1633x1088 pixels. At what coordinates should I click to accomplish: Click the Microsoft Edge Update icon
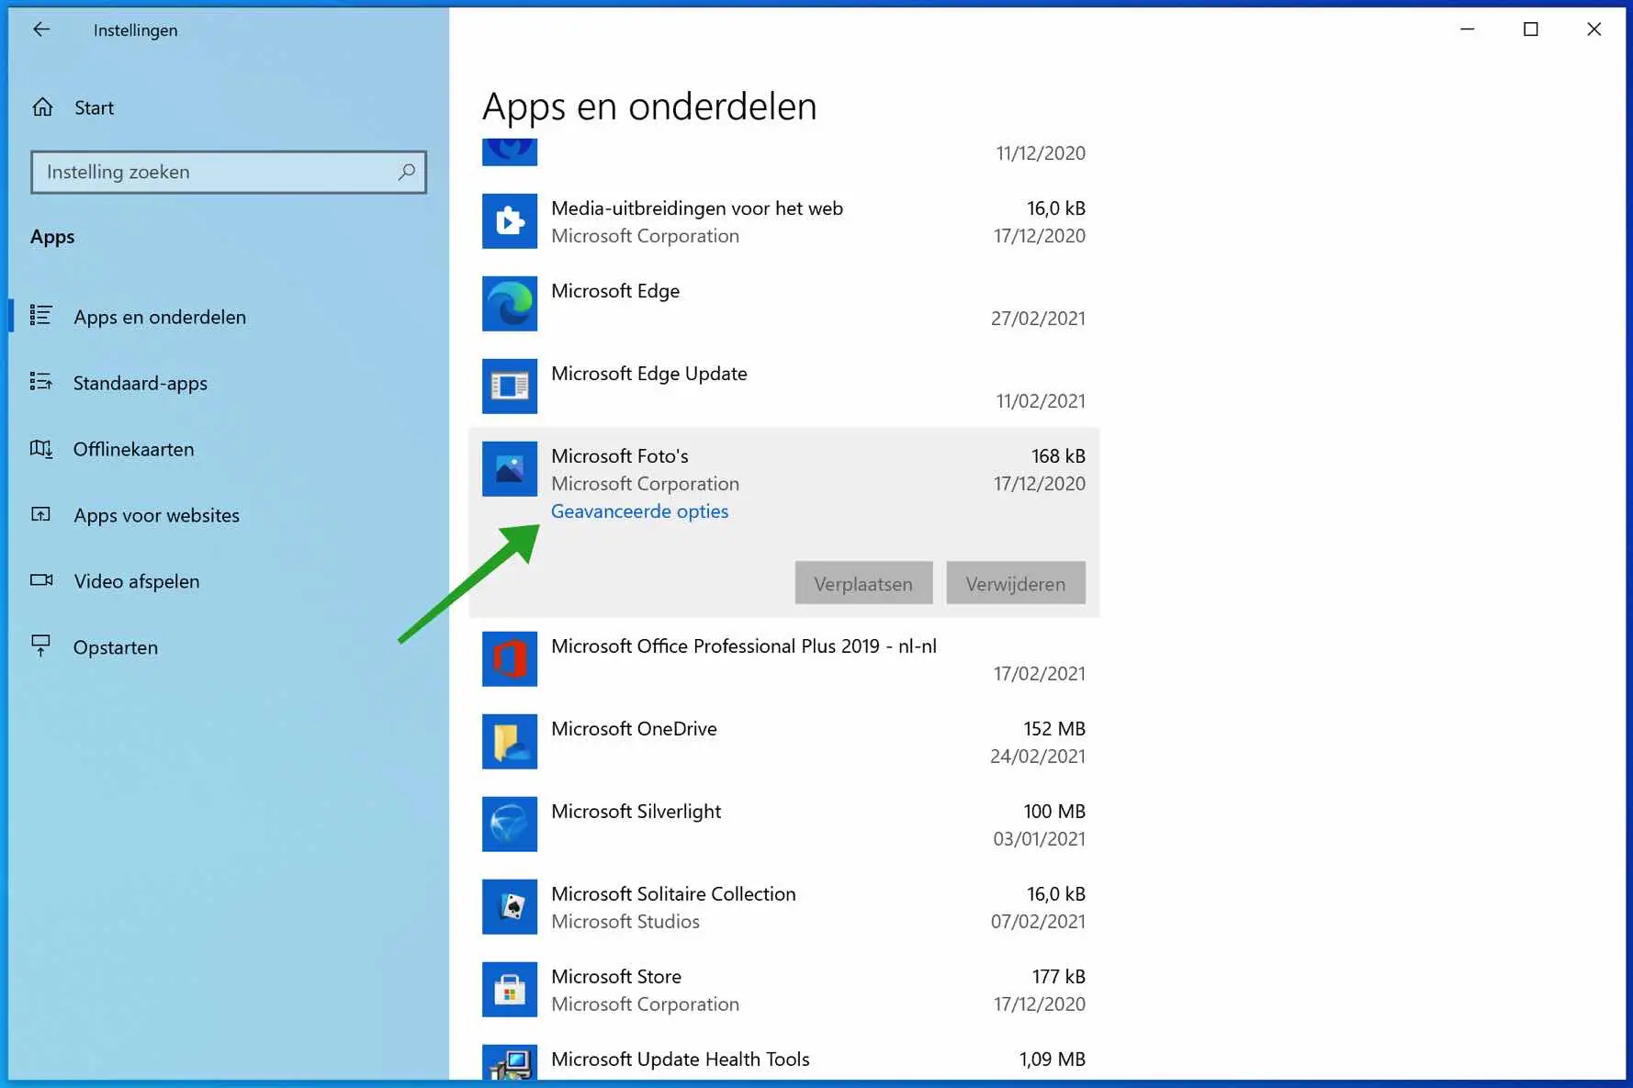pyautogui.click(x=510, y=387)
